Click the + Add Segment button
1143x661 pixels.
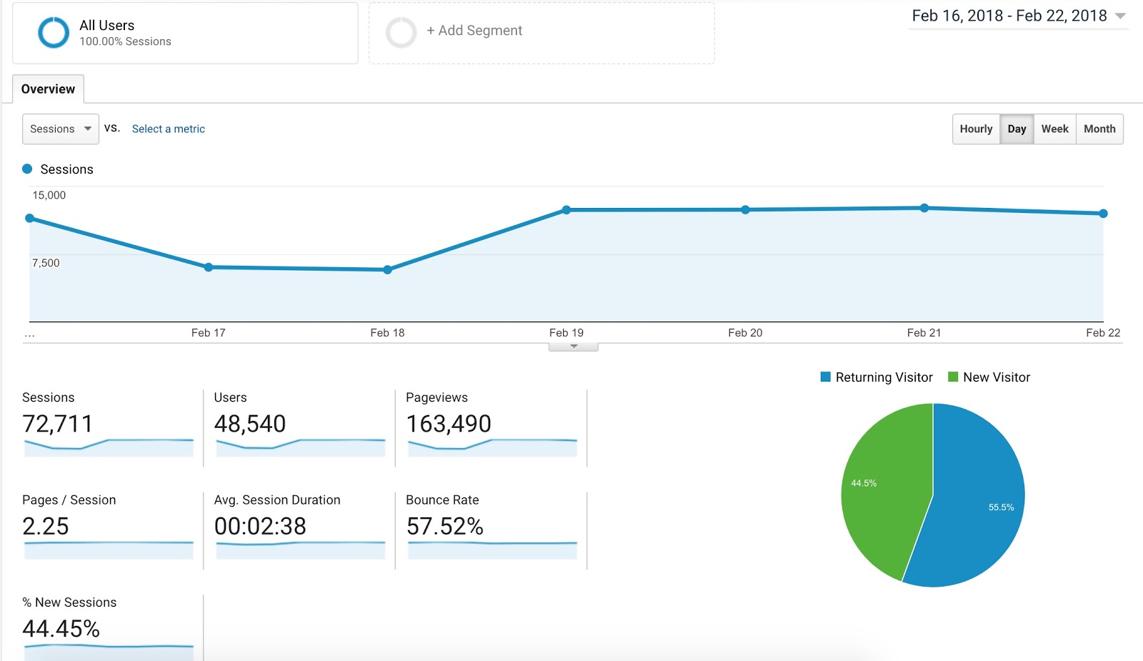[474, 31]
